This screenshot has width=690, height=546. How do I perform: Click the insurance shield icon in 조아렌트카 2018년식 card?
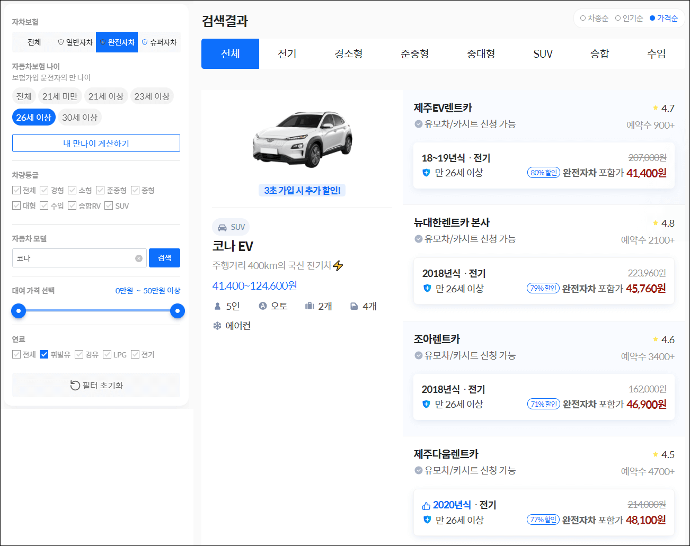point(426,404)
